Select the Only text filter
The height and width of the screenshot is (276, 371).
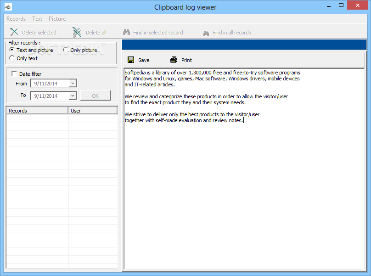[11, 58]
